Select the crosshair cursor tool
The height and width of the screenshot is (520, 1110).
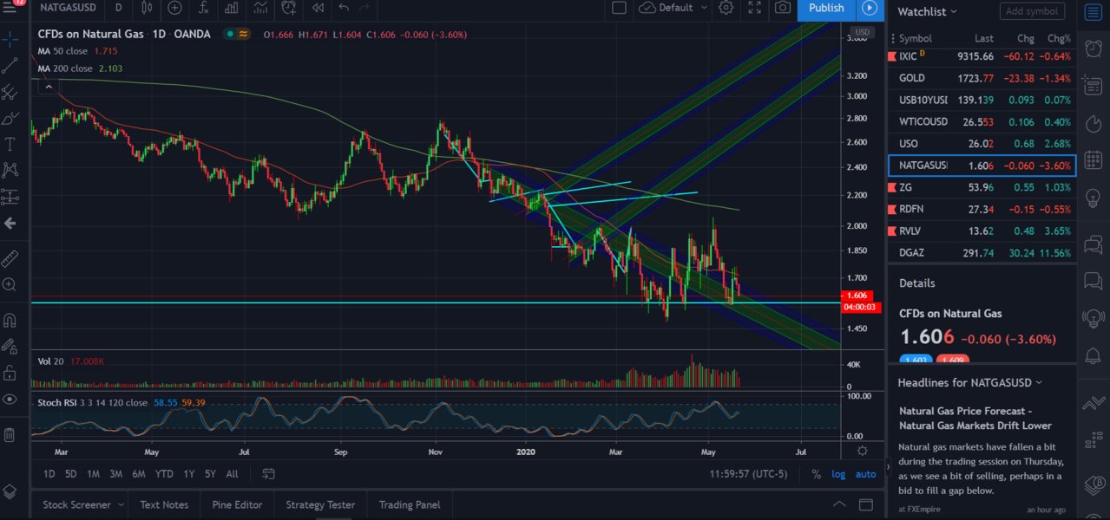tap(10, 39)
